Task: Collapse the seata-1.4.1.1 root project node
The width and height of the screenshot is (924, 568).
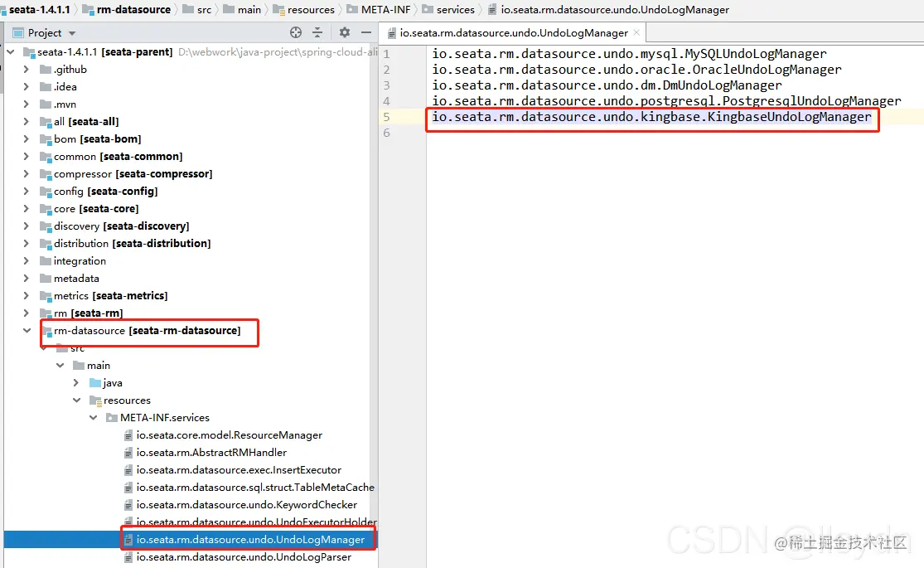Action: (x=11, y=52)
